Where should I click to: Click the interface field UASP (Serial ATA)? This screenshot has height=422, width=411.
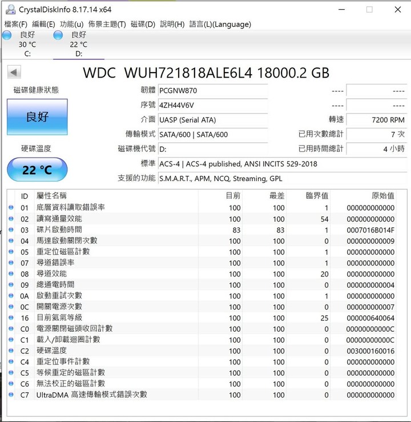(x=213, y=120)
